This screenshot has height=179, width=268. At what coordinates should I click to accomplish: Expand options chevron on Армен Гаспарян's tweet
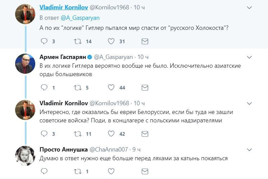[x=249, y=57]
